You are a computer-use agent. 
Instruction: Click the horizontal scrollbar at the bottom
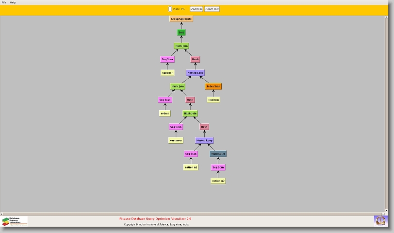(194, 213)
